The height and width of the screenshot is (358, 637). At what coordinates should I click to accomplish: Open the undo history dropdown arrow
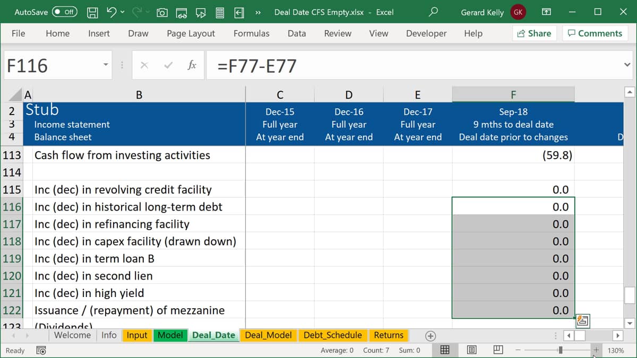click(x=123, y=12)
